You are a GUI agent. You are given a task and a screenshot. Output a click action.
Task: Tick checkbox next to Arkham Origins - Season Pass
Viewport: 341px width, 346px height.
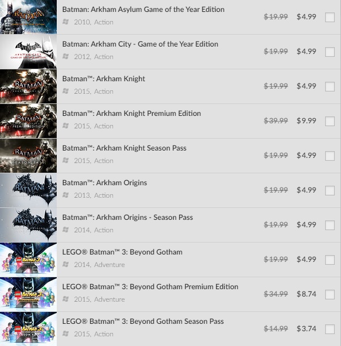(x=330, y=225)
